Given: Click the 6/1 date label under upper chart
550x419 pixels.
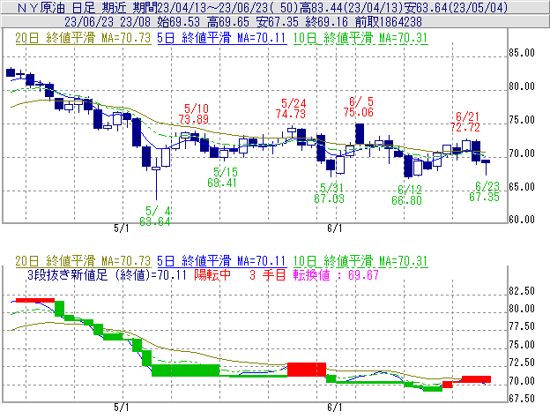Looking at the screenshot, I should tap(335, 228).
